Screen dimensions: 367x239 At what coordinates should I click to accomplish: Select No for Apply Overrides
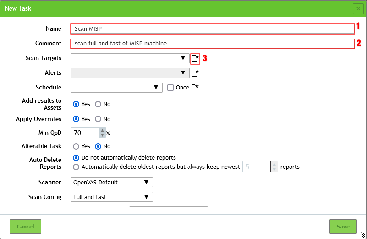point(98,119)
